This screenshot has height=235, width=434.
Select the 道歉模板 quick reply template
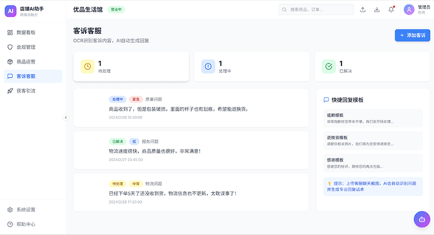pos(373,118)
